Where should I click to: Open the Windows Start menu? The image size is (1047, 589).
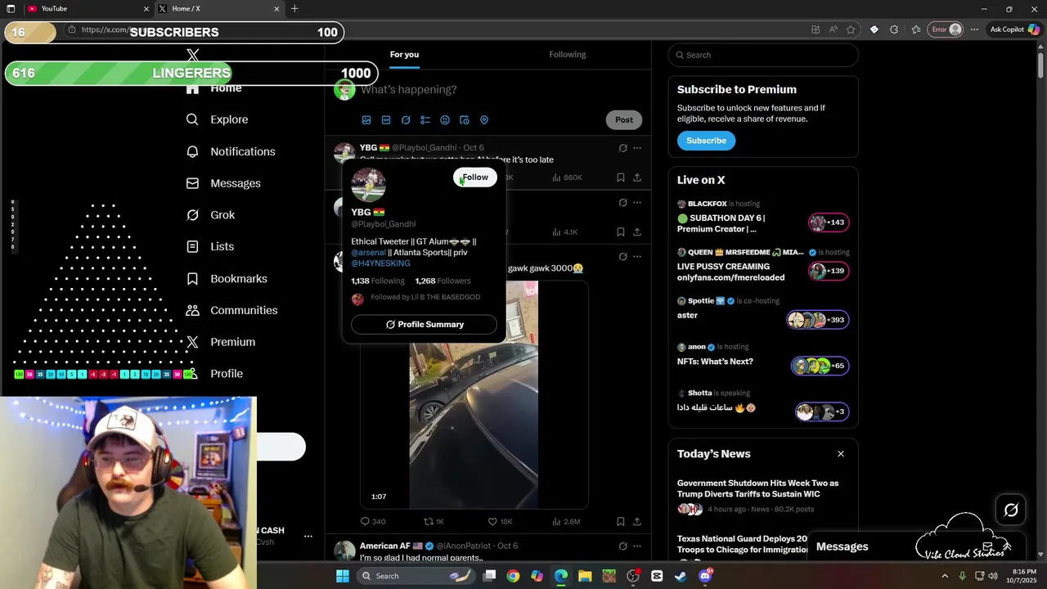343,576
